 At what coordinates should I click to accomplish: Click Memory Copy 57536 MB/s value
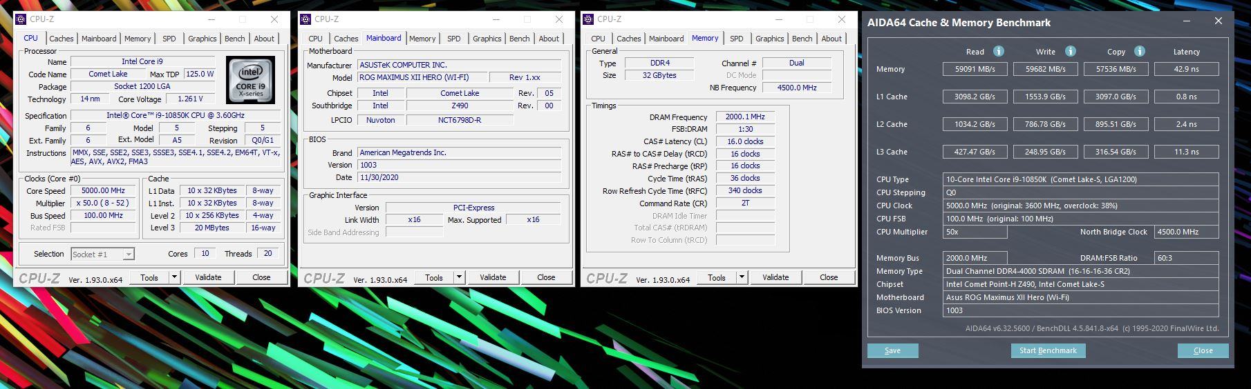tap(1116, 69)
